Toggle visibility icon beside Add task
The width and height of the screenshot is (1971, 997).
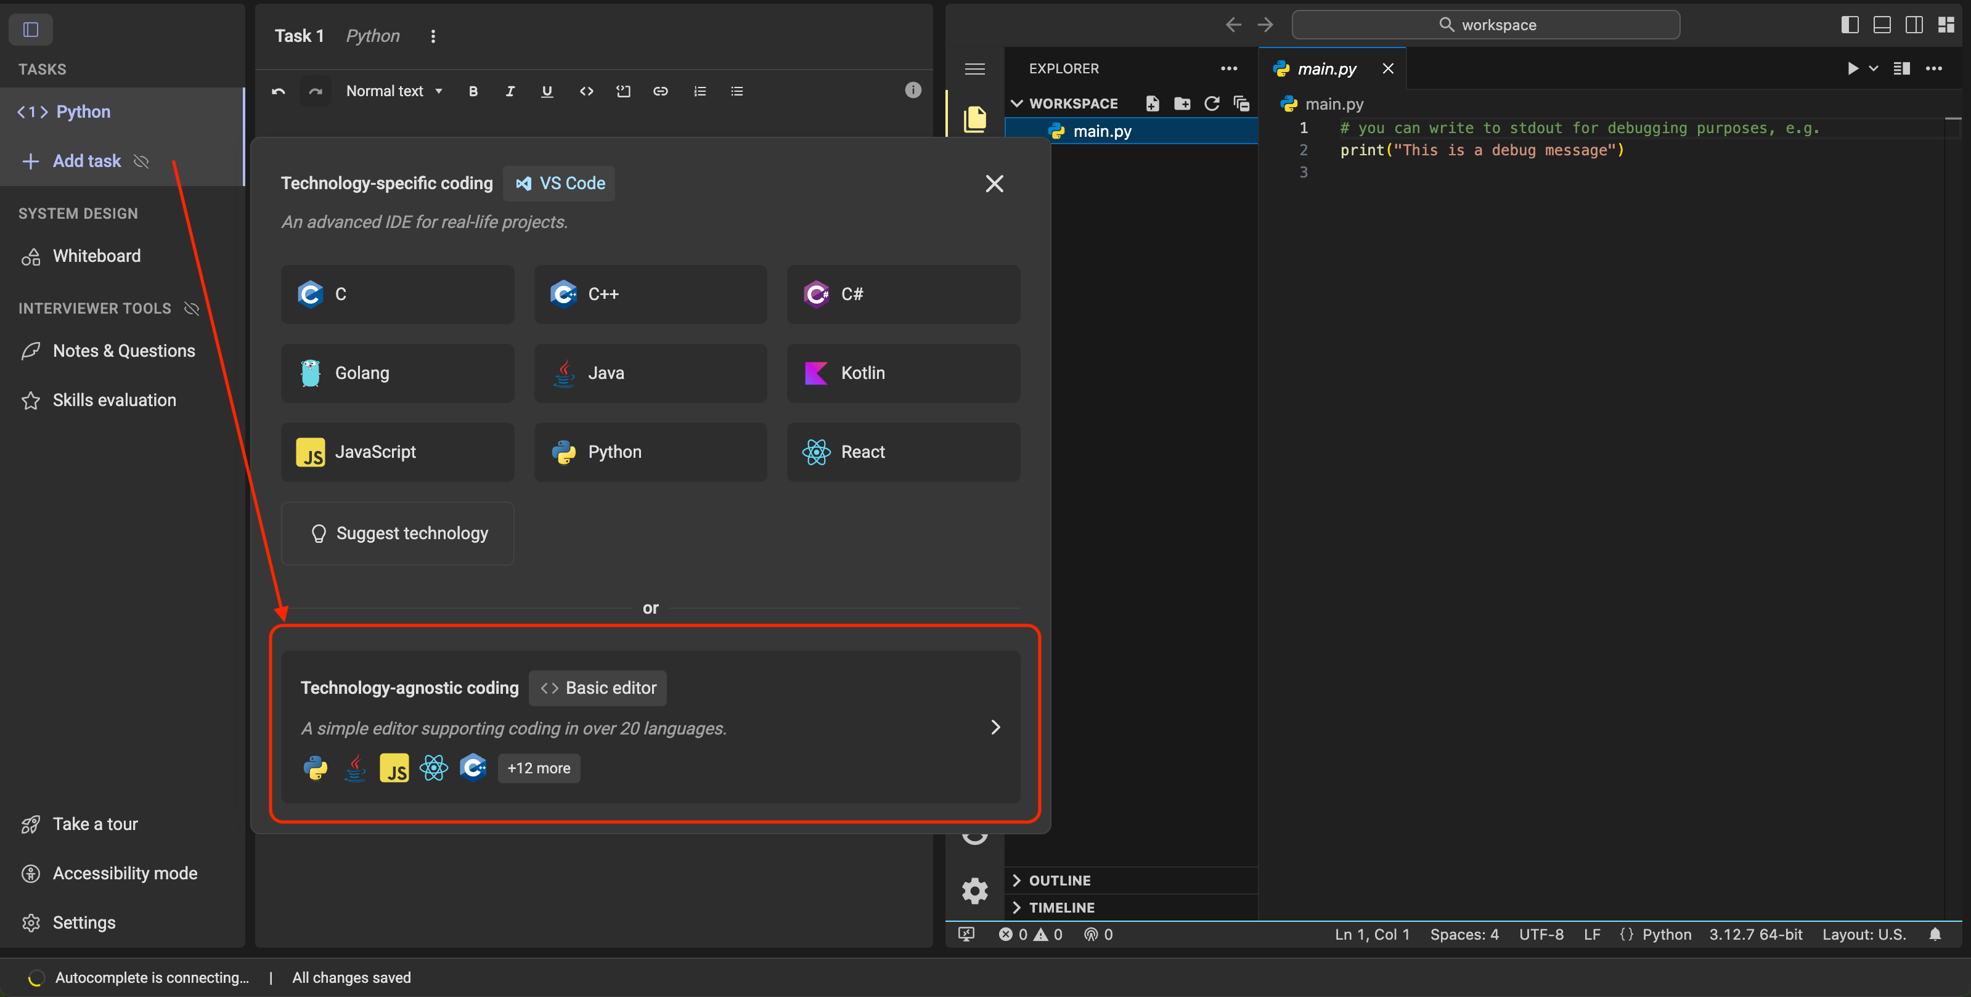point(141,161)
